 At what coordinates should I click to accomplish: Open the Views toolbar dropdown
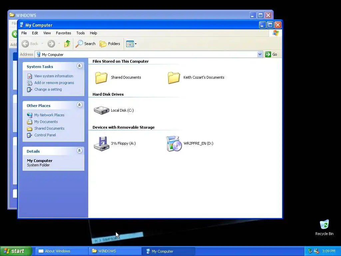[x=131, y=44]
